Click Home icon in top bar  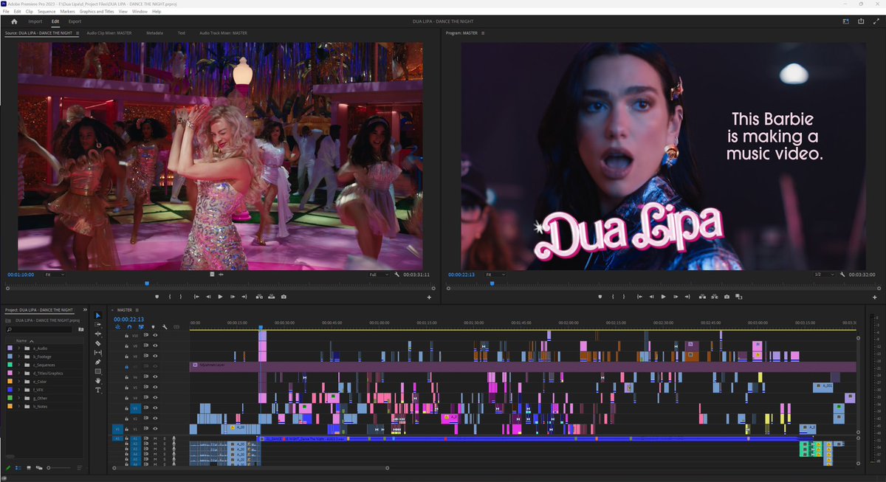point(14,21)
